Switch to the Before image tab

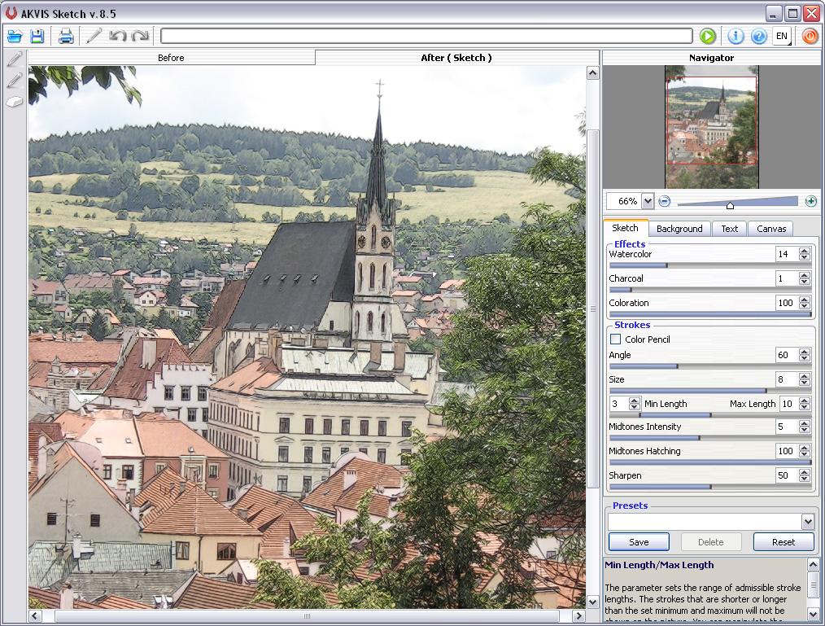pyautogui.click(x=171, y=58)
